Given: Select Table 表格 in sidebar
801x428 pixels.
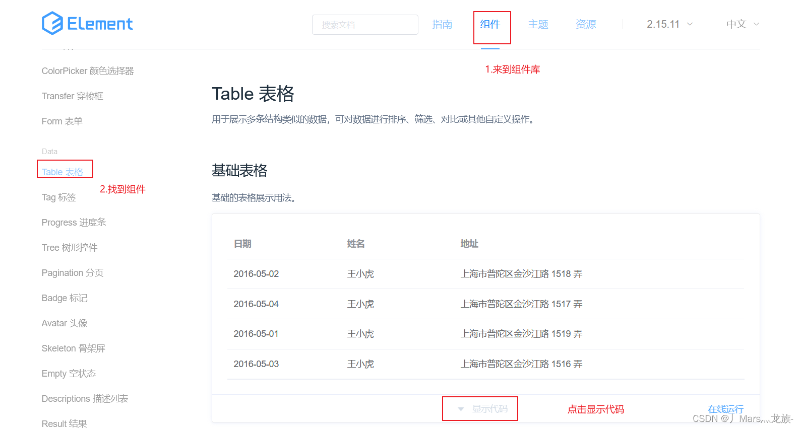Looking at the screenshot, I should pyautogui.click(x=63, y=172).
